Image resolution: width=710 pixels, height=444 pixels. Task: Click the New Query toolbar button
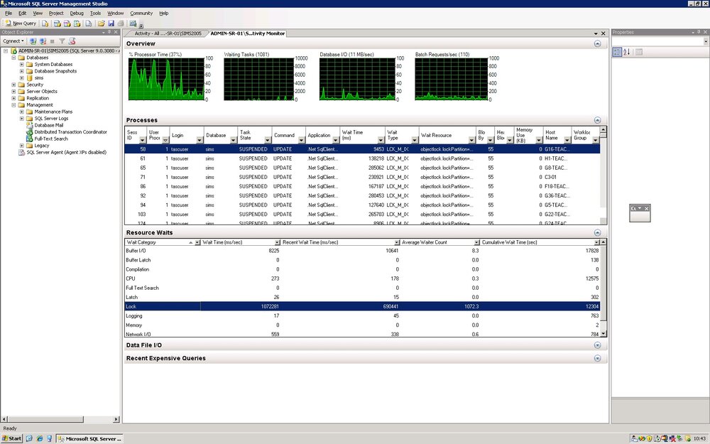point(21,23)
